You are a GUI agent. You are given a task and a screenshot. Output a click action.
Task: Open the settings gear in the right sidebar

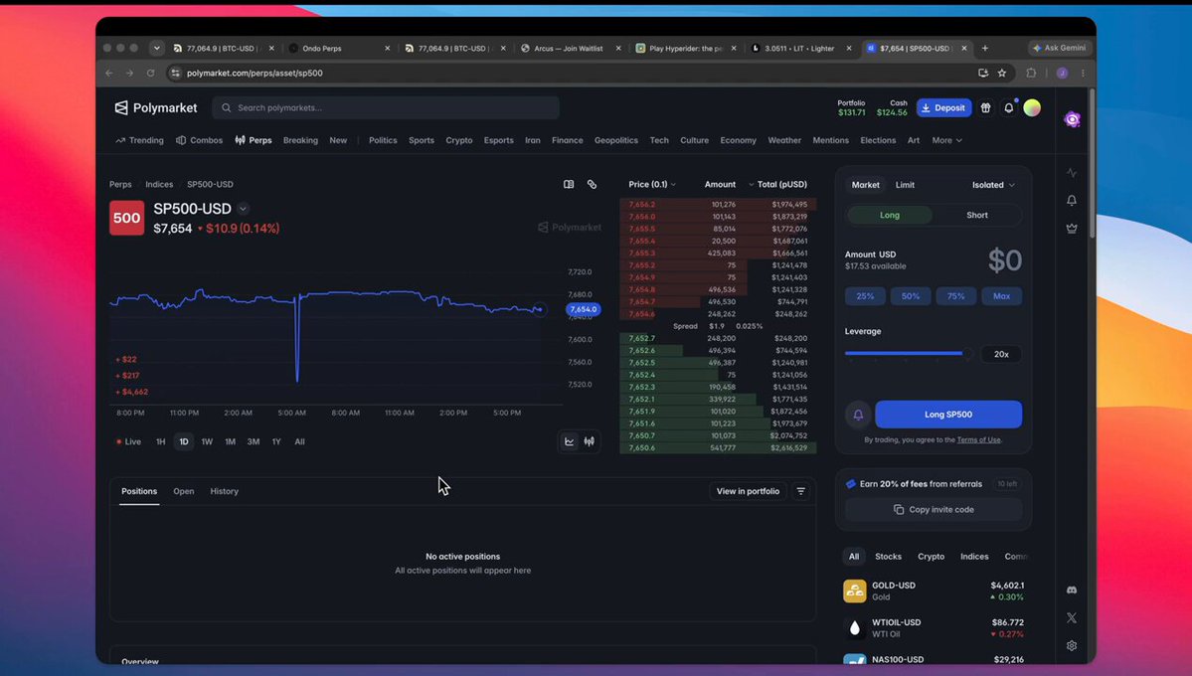click(1071, 645)
